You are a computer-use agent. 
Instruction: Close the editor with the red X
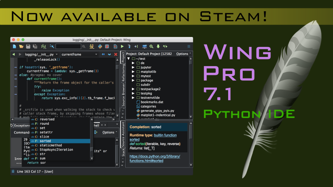115,54
